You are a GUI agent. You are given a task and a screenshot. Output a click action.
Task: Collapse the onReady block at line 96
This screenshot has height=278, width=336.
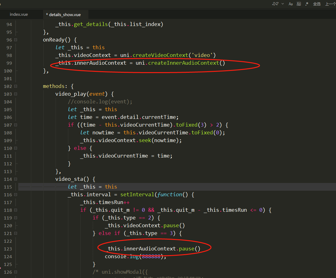15,40
